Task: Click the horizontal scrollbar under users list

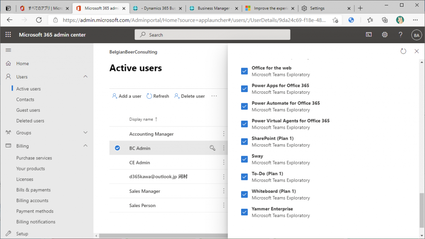Action: click(x=163, y=236)
